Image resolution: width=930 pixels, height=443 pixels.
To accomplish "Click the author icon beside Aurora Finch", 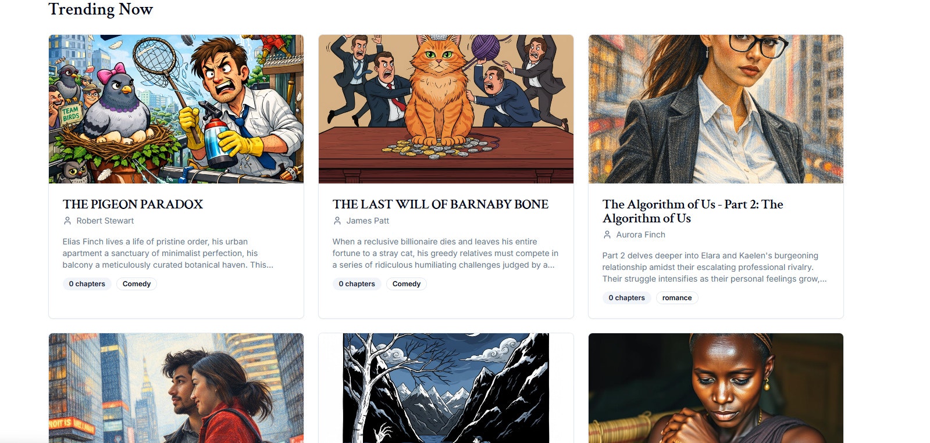I will click(x=607, y=235).
